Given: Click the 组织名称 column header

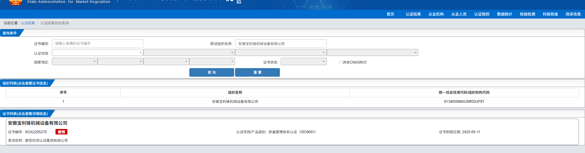Looking at the screenshot, I should pyautogui.click(x=235, y=92).
